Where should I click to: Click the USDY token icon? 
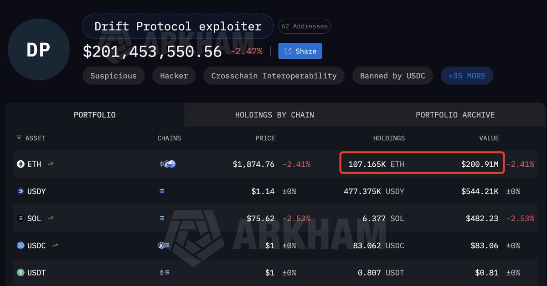pos(21,191)
